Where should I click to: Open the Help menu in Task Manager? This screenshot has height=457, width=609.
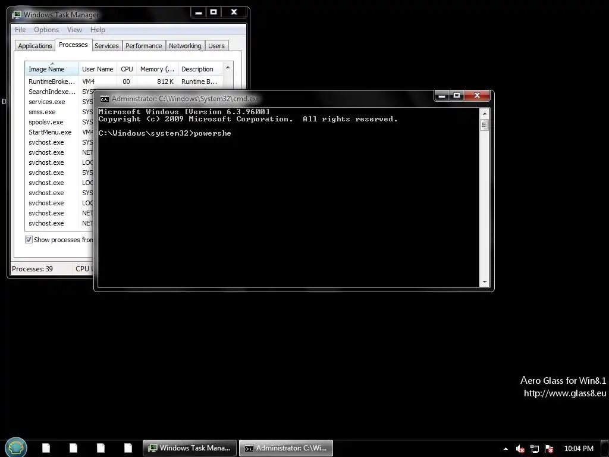[x=98, y=30]
